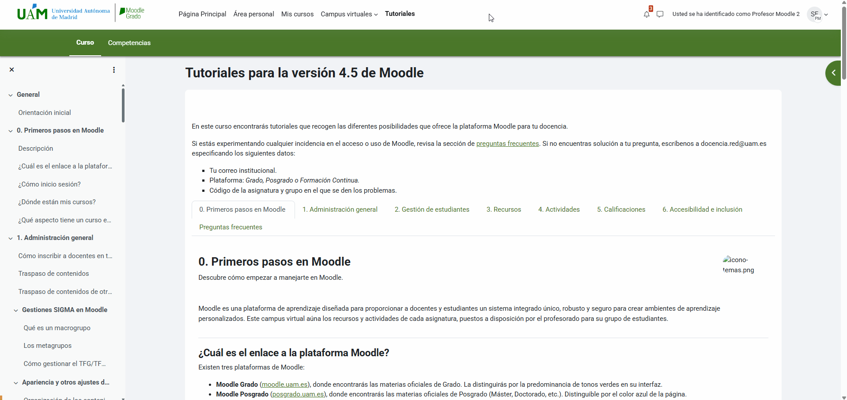Open Área personal in top menu
The height and width of the screenshot is (400, 847).
tap(253, 14)
